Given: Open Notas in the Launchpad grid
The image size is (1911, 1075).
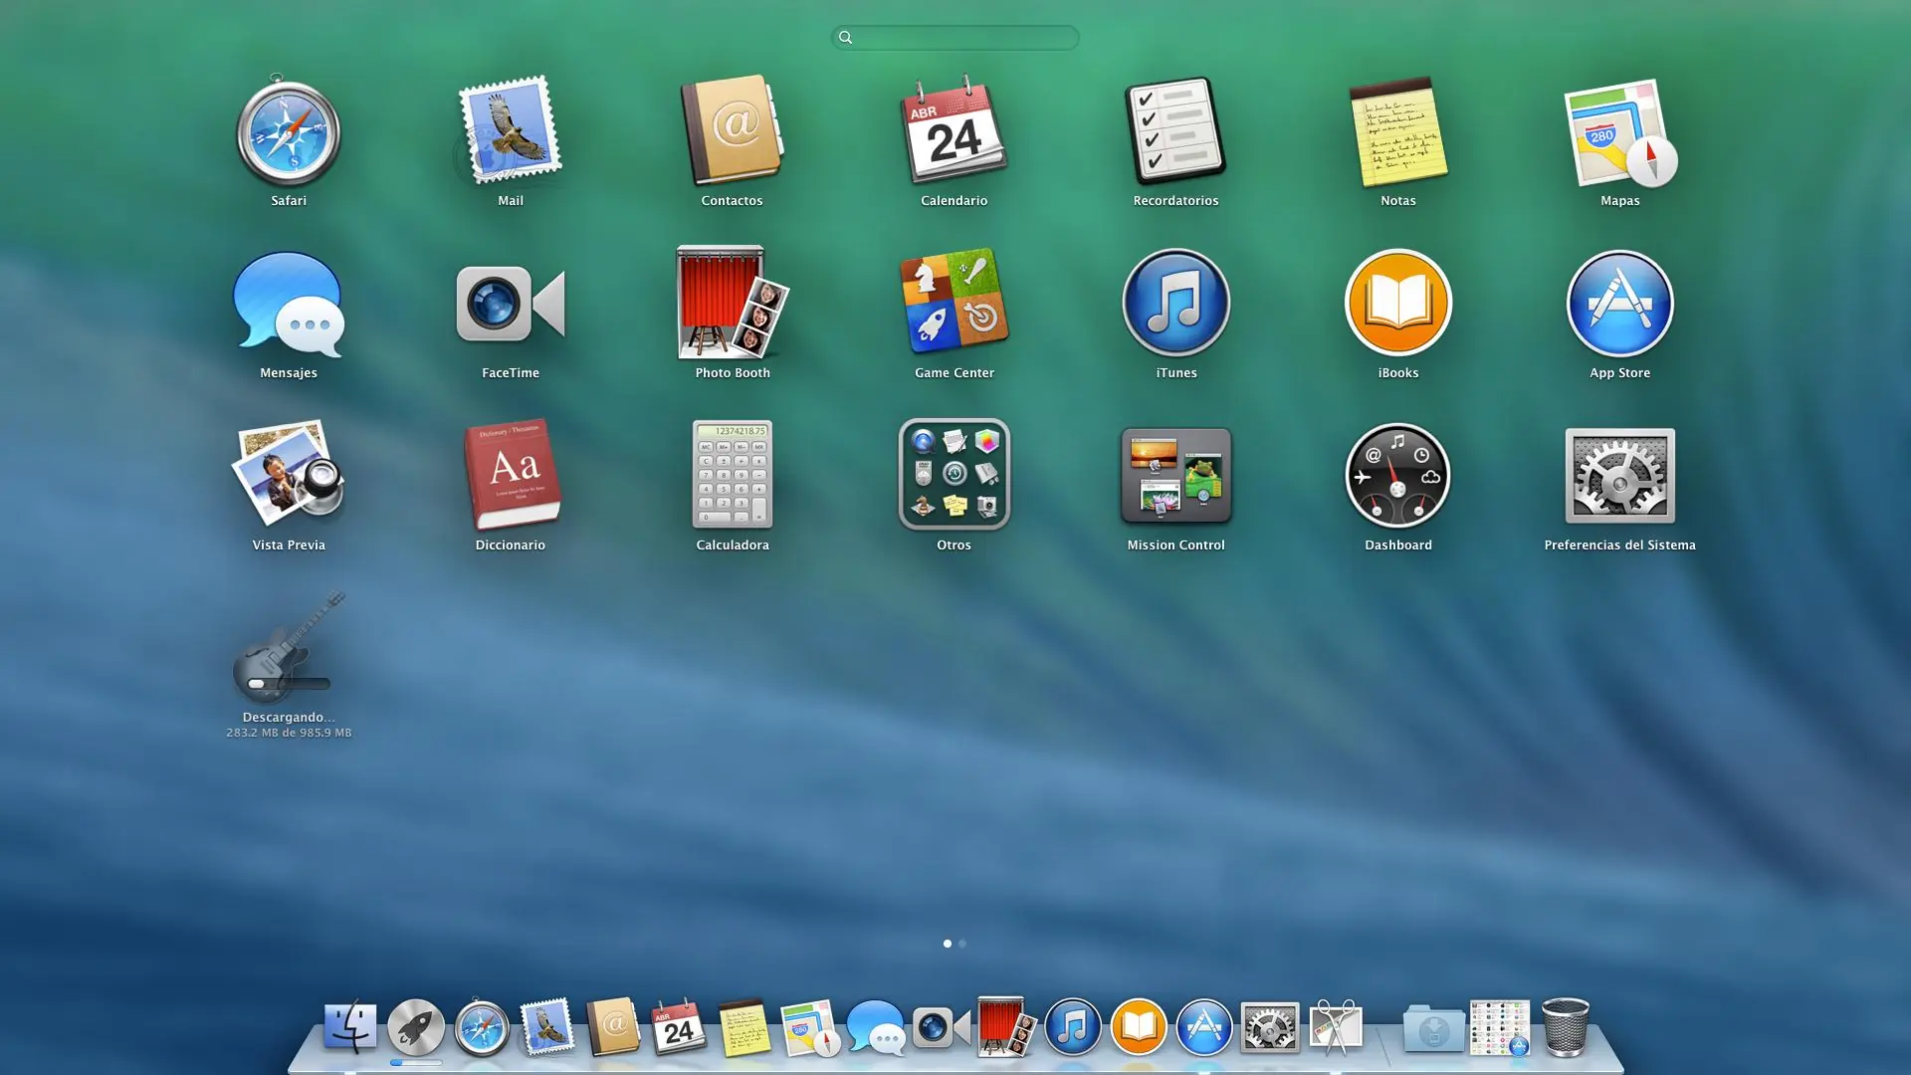Looking at the screenshot, I should 1397,130.
